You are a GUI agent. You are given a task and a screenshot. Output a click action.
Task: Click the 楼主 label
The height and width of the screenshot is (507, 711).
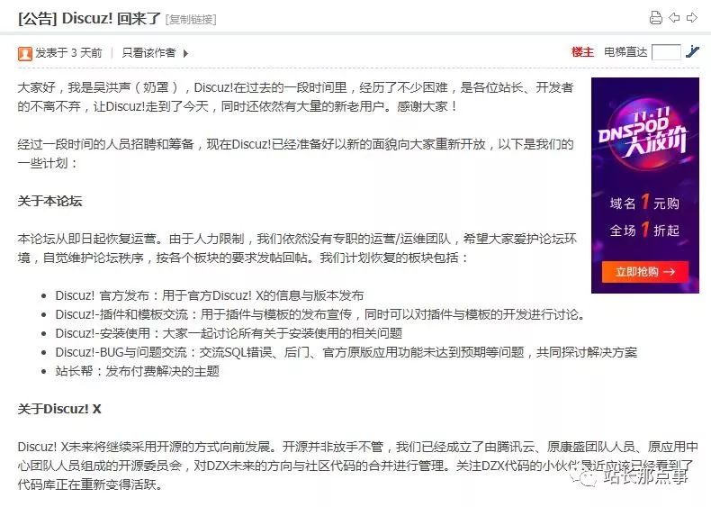[582, 52]
